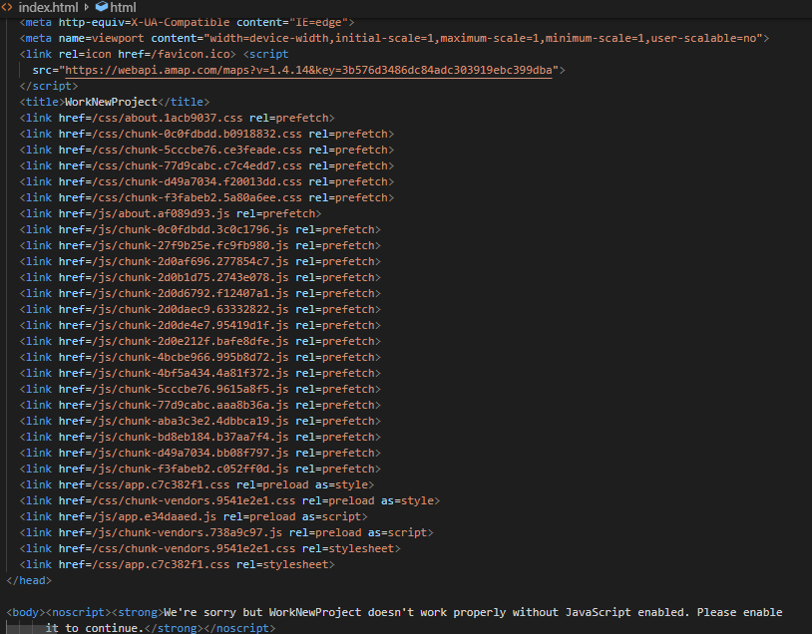Follow the webapi.amap.com script URL
The height and width of the screenshot is (634, 812).
click(x=311, y=70)
